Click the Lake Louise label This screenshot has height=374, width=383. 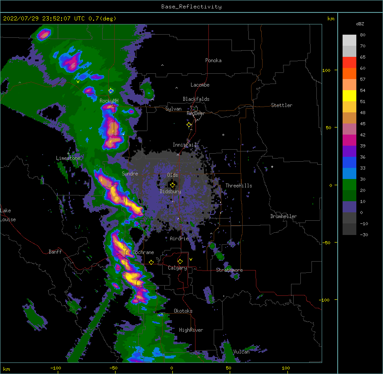pyautogui.click(x=8, y=215)
